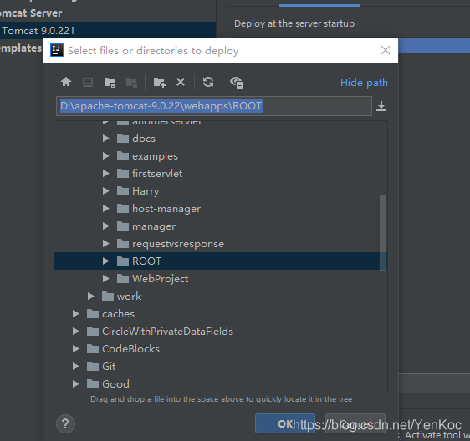The image size is (470, 441).
Task: Refresh the file tree
Action: point(208,82)
